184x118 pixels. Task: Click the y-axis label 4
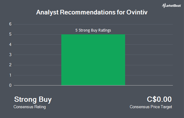click(x=10, y=44)
